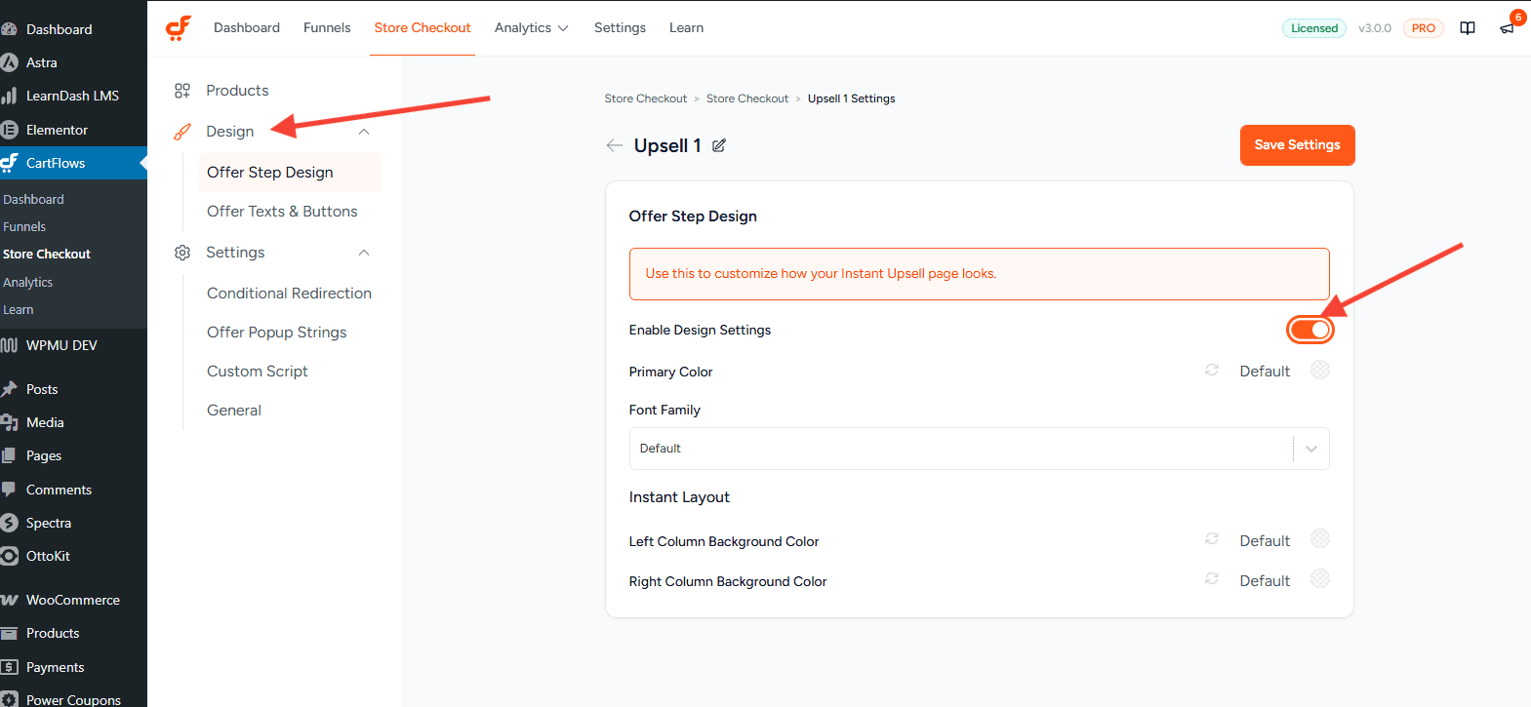Click the Upsell 1 title text
This screenshot has width=1531, height=707.
(667, 145)
